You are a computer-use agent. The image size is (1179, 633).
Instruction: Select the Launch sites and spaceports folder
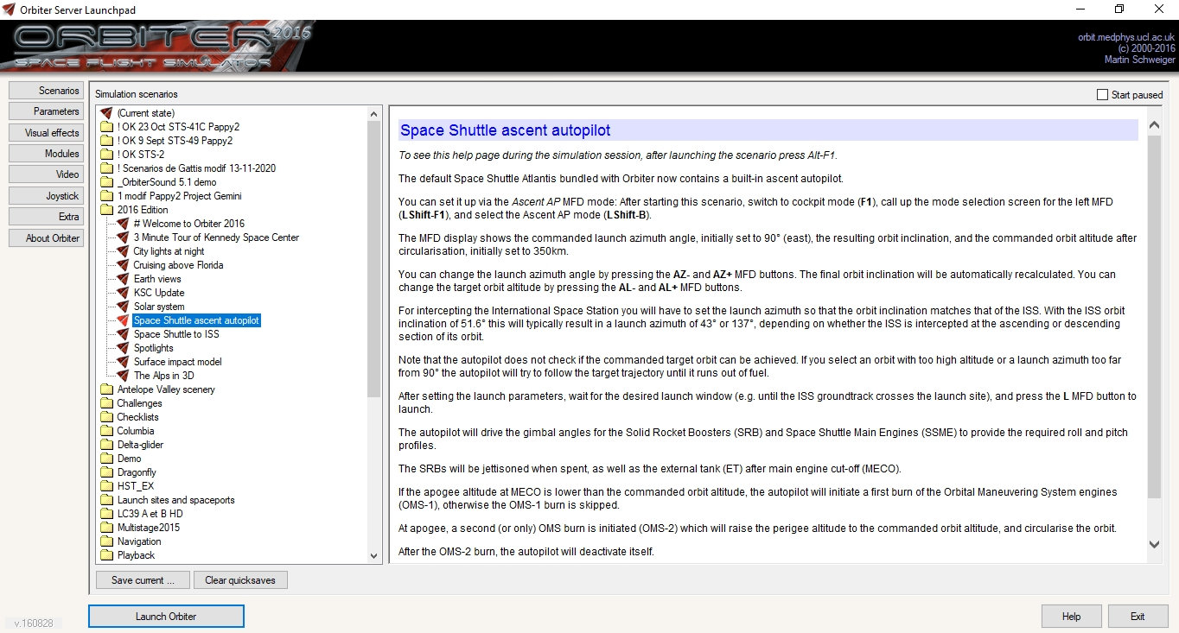[175, 500]
